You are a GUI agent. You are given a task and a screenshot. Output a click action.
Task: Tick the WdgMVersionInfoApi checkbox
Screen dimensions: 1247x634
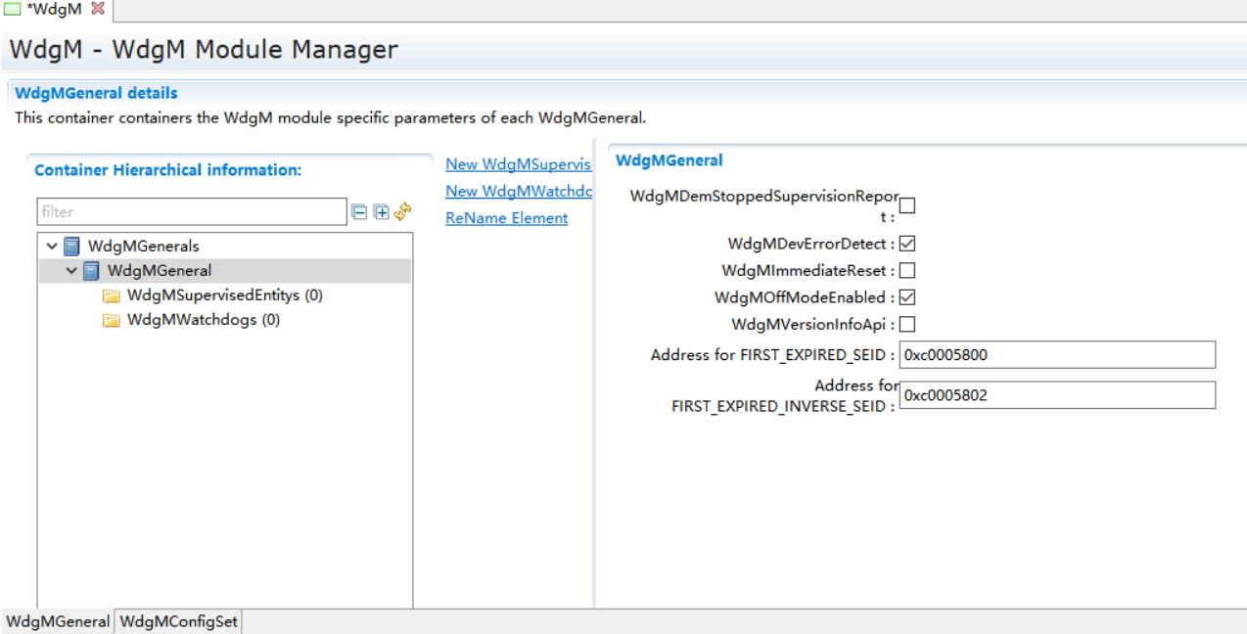pyautogui.click(x=907, y=324)
